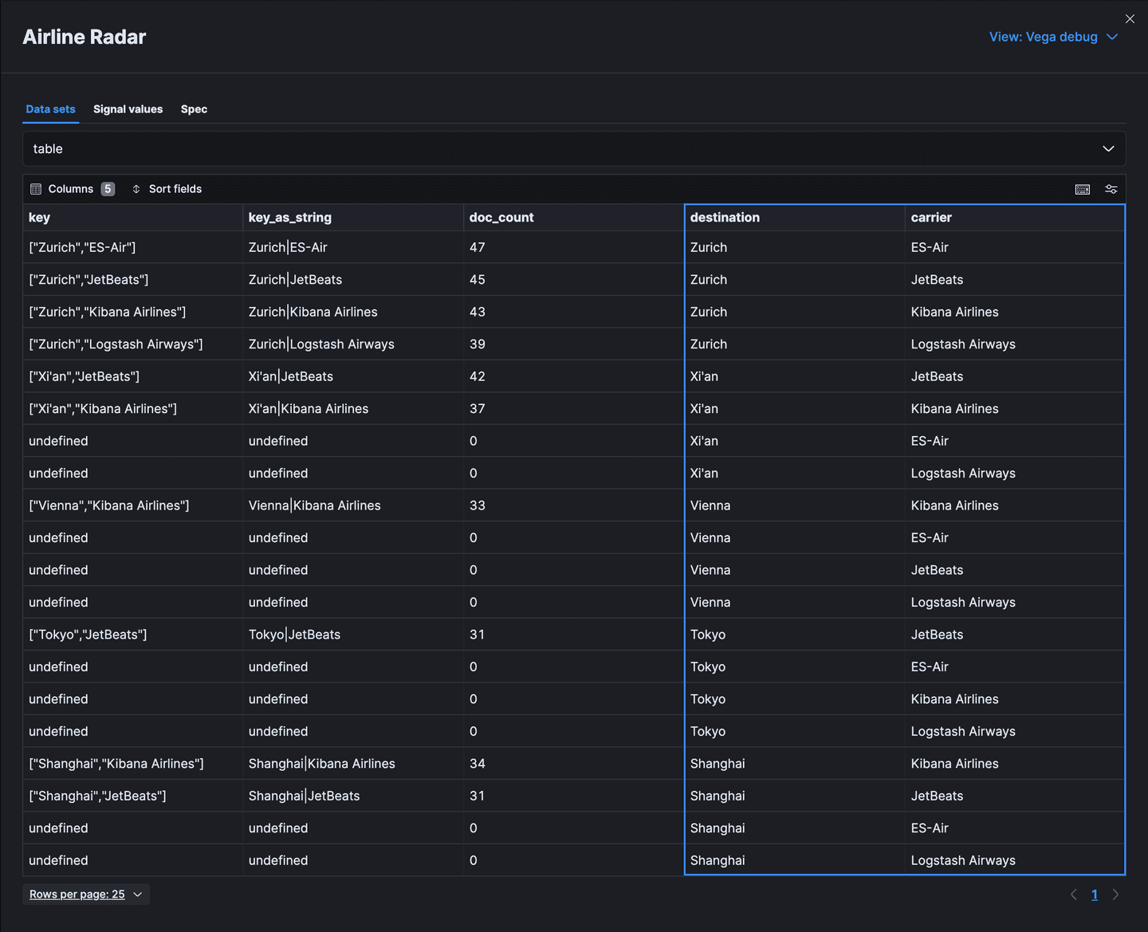
Task: Select the Zurich|ES-Air cell
Action: pos(288,248)
